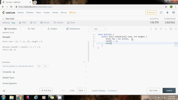Open the playground icon in the header

tap(161, 12)
